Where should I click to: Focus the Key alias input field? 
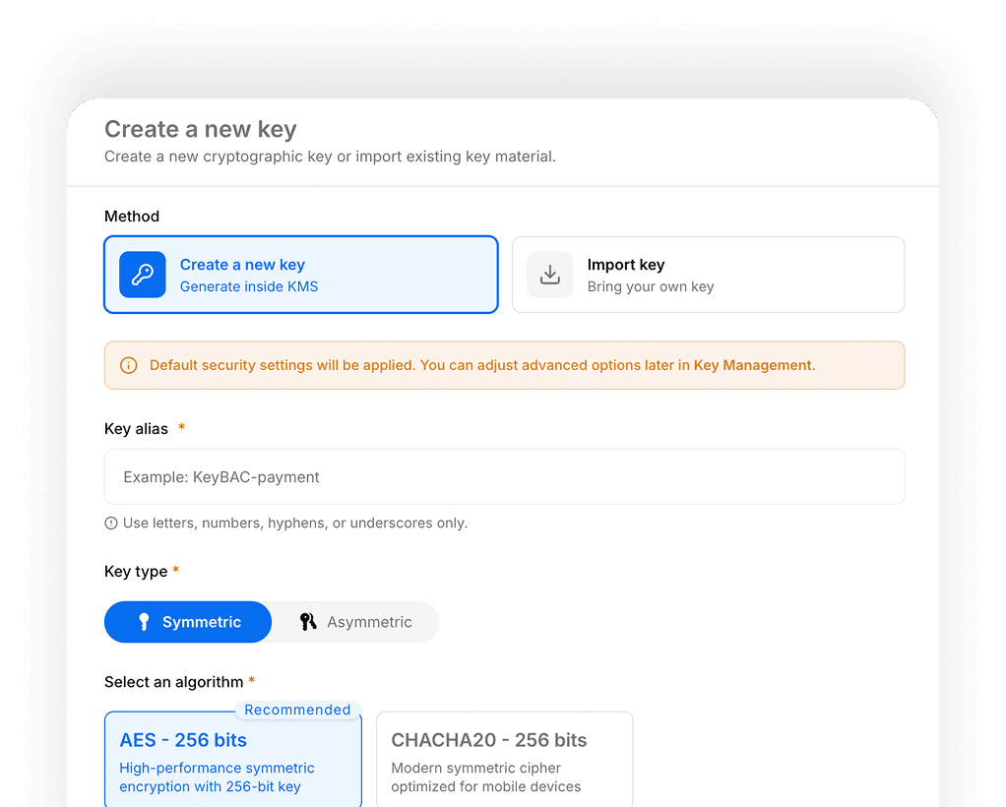504,476
